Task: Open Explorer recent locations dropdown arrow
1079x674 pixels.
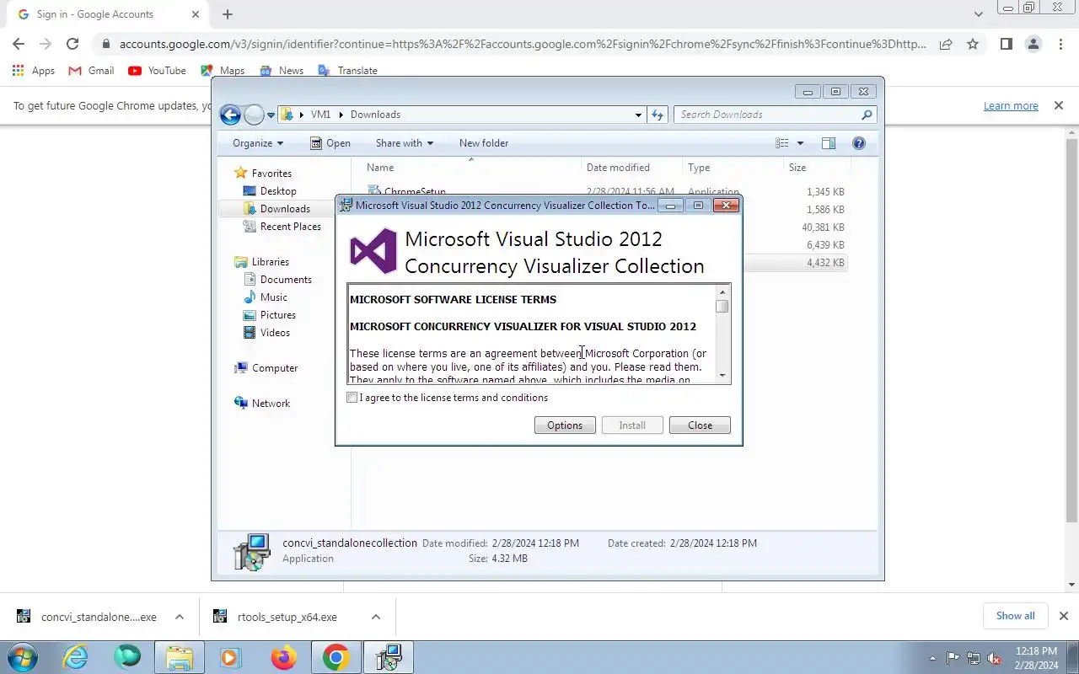Action: tap(271, 115)
